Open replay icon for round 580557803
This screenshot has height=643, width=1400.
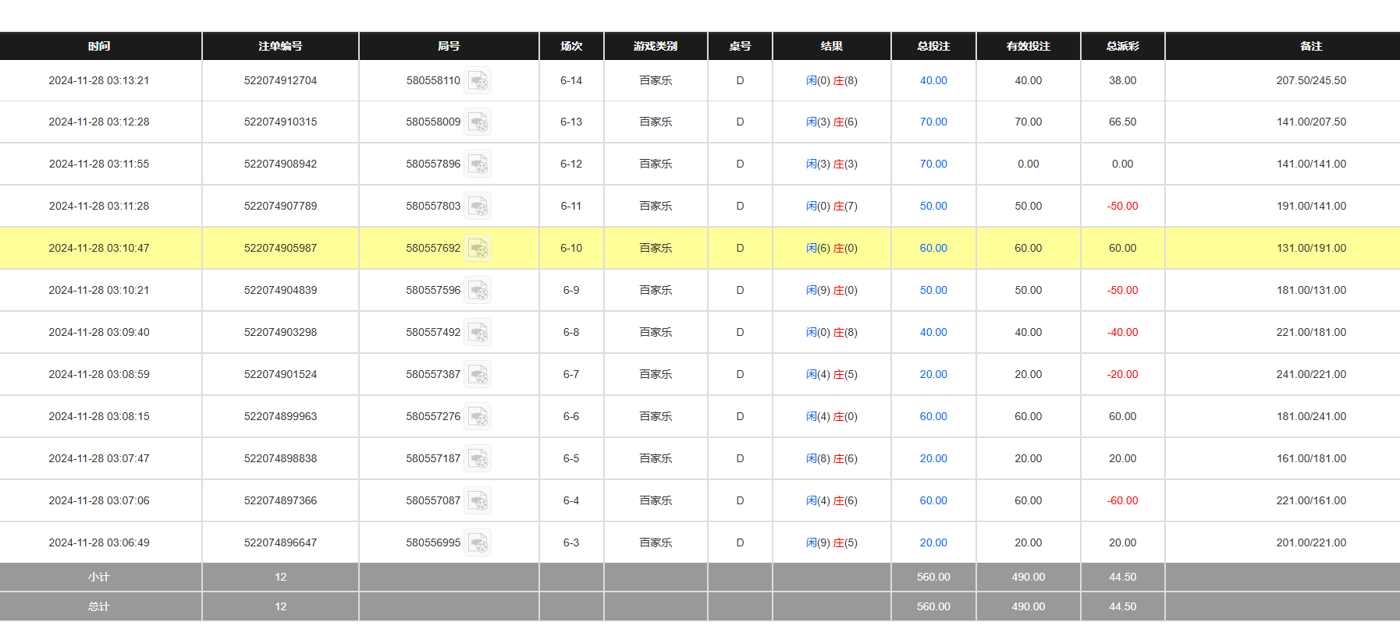478,207
